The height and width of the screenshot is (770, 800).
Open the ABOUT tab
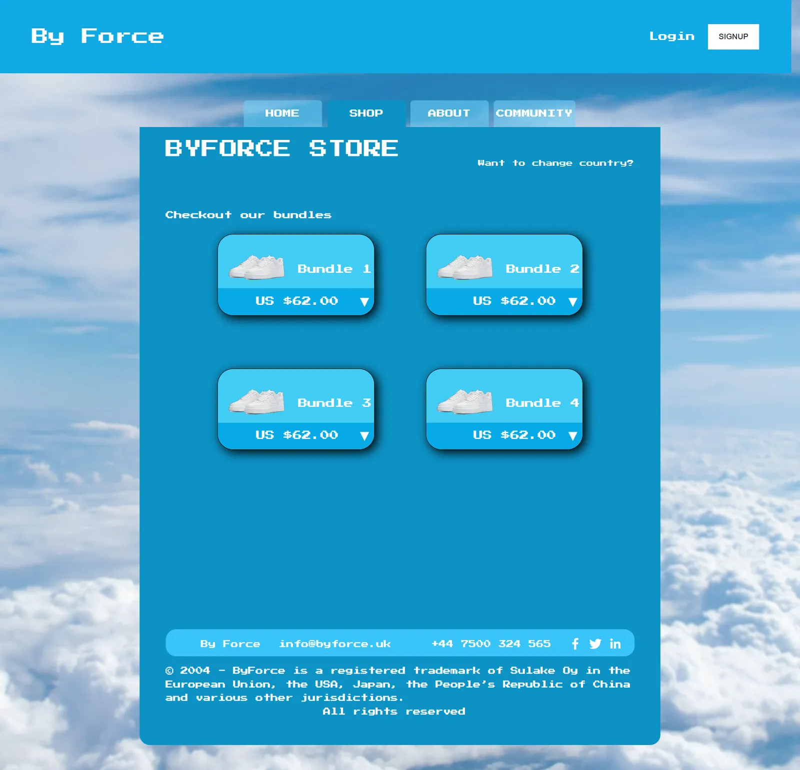449,113
